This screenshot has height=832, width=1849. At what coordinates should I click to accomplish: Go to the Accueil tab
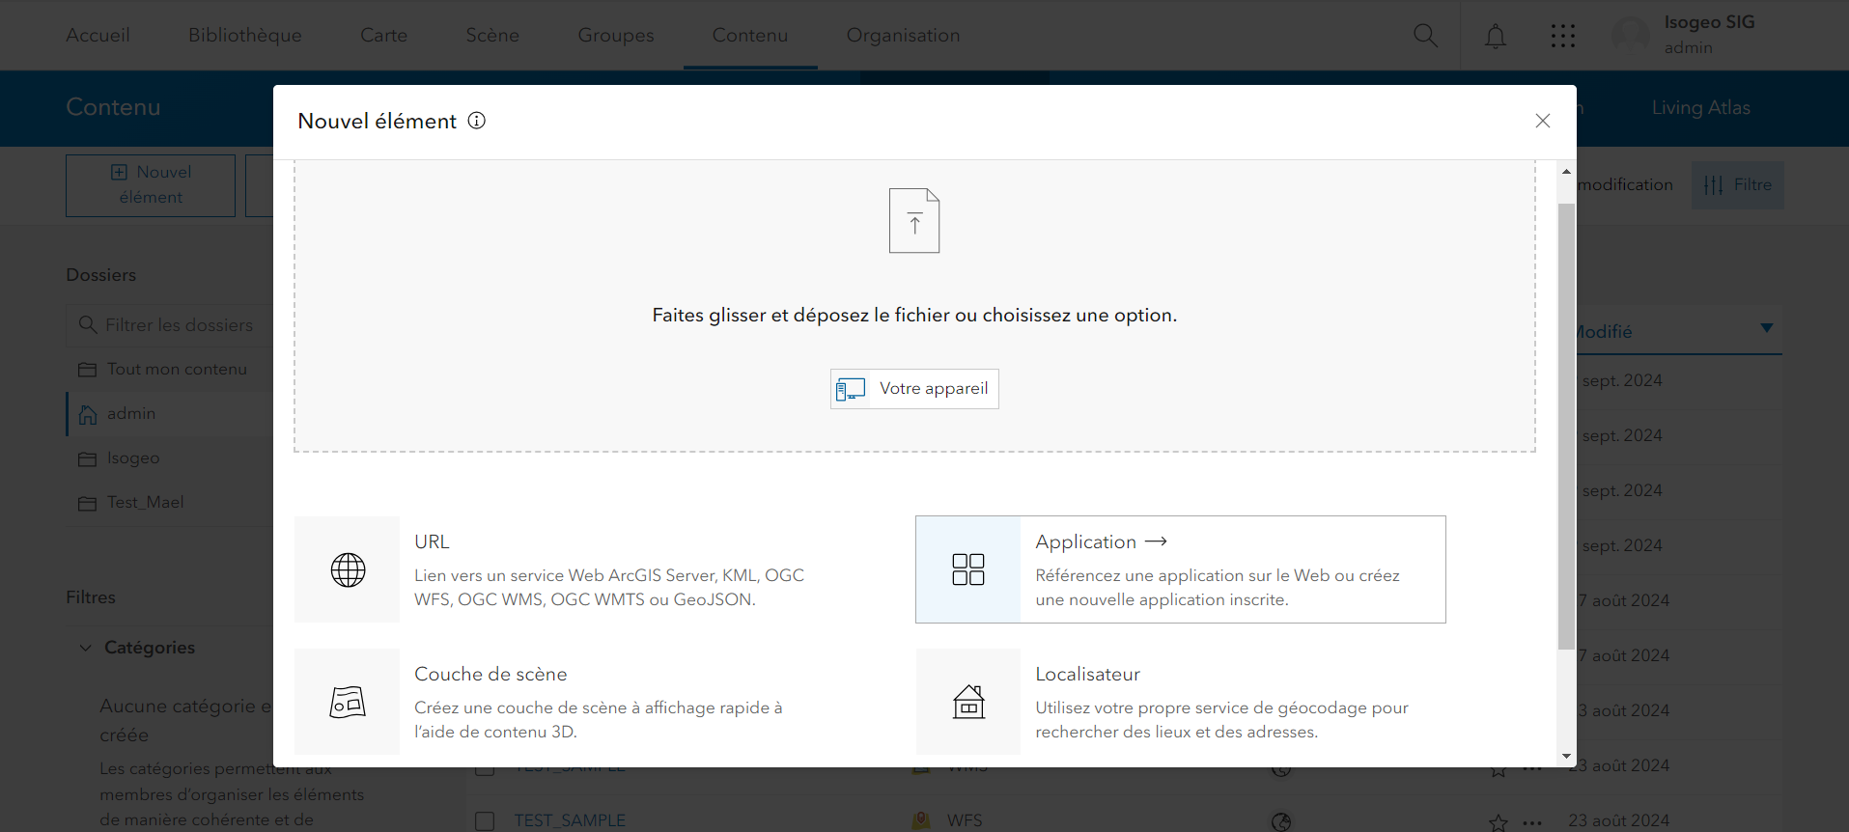click(x=98, y=36)
